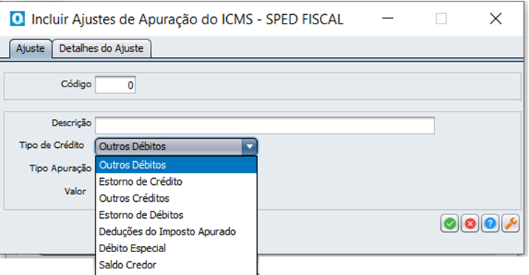Image resolution: width=529 pixels, height=275 pixels.
Task: Close the Incluir Ajustes de Apuração window
Action: (496, 18)
